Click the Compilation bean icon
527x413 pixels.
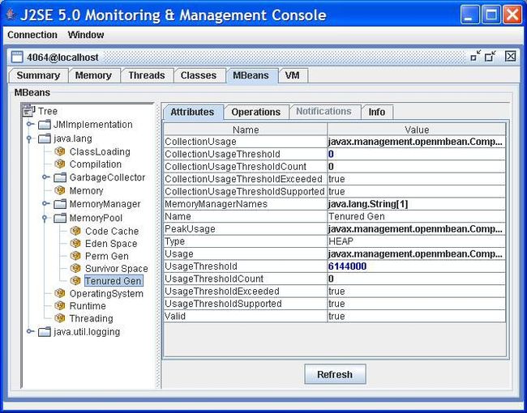60,164
